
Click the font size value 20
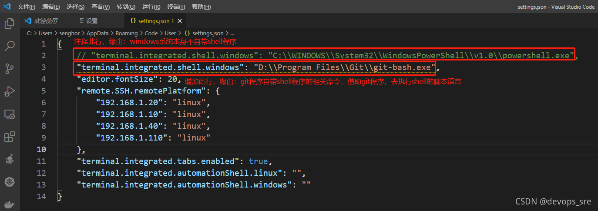pyautogui.click(x=171, y=79)
